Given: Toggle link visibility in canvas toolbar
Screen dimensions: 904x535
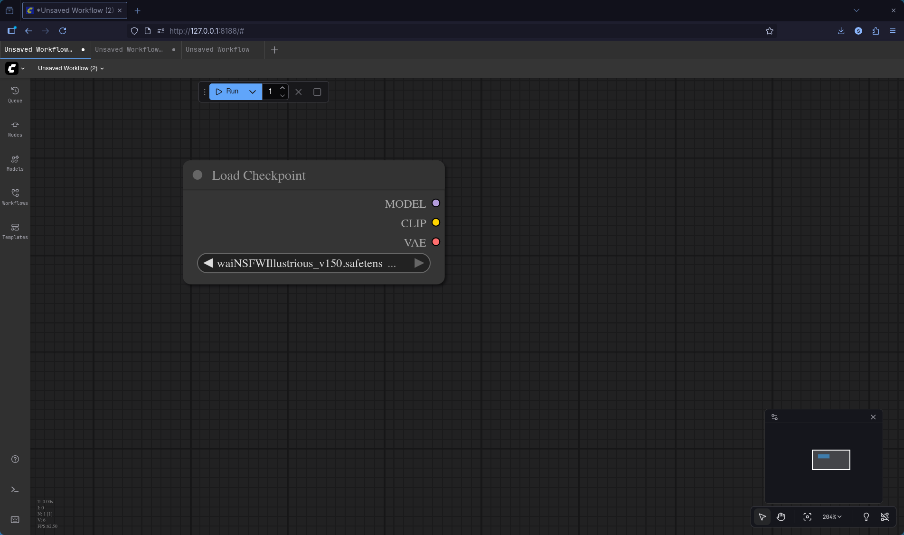Looking at the screenshot, I should (885, 517).
